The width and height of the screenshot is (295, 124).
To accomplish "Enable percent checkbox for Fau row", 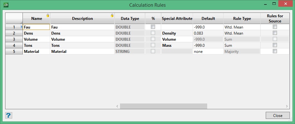I will point(153,27).
